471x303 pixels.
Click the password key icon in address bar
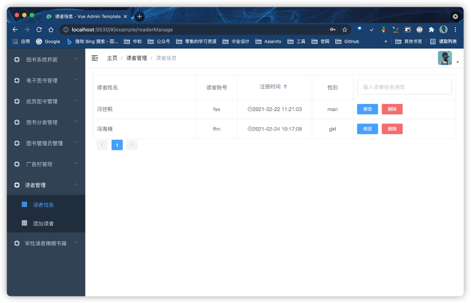pos(333,30)
